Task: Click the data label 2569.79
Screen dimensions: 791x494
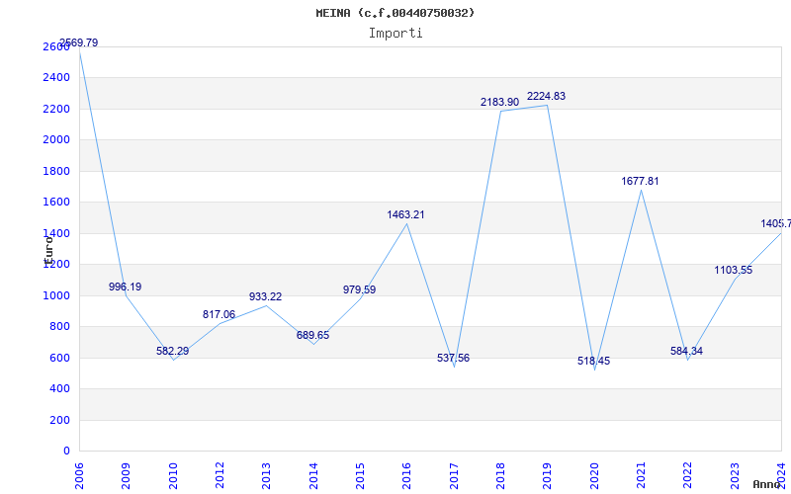Action: [79, 42]
